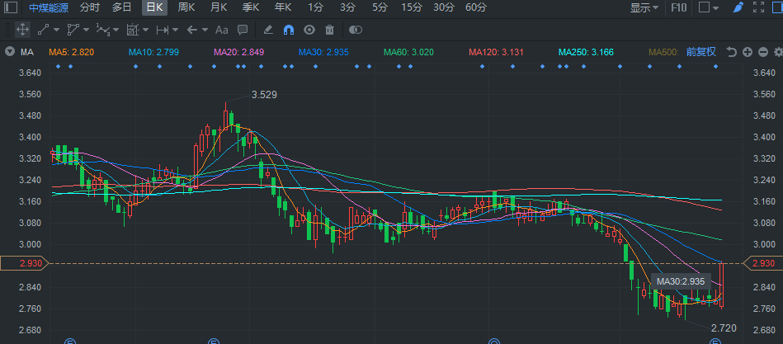Click the MA30:2.935 tooltip on chart

681,281
